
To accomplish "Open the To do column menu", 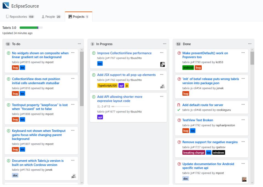I will click(x=79, y=44).
